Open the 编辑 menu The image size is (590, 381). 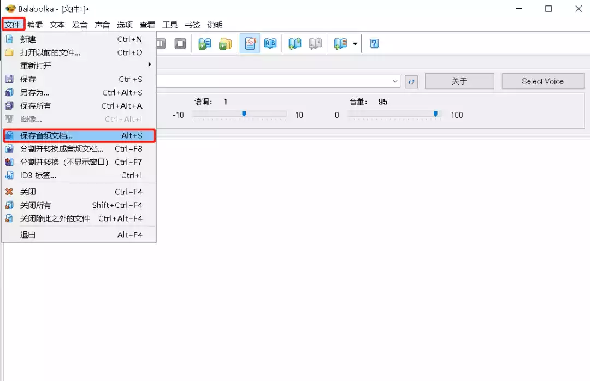(x=35, y=25)
